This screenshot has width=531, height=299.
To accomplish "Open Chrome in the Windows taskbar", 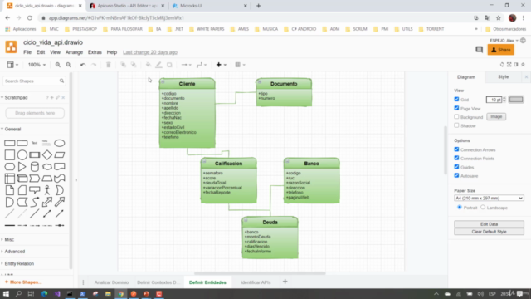I will (x=121, y=293).
